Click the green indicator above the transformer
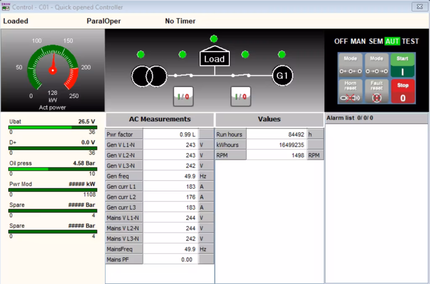This screenshot has width=430, height=284. 141,54
